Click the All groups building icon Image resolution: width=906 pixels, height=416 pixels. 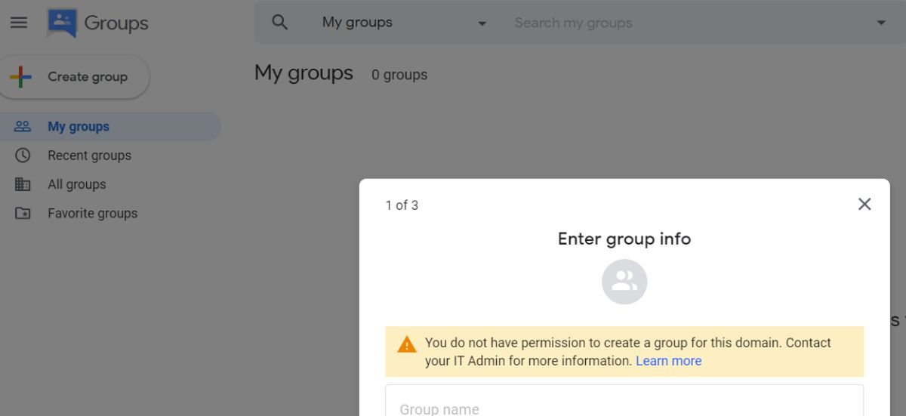point(23,184)
